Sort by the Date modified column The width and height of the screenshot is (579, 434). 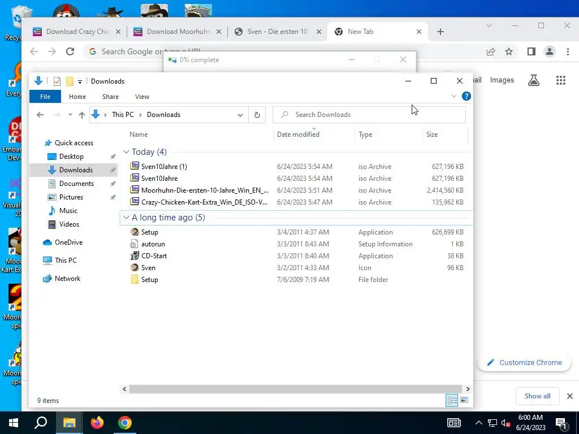point(298,134)
